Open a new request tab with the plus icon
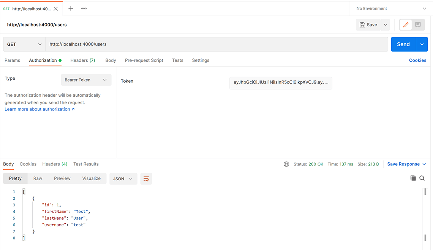Image resolution: width=433 pixels, height=250 pixels. click(x=71, y=8)
